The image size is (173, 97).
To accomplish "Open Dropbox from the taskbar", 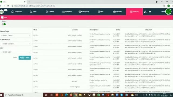I will pos(89,95).
